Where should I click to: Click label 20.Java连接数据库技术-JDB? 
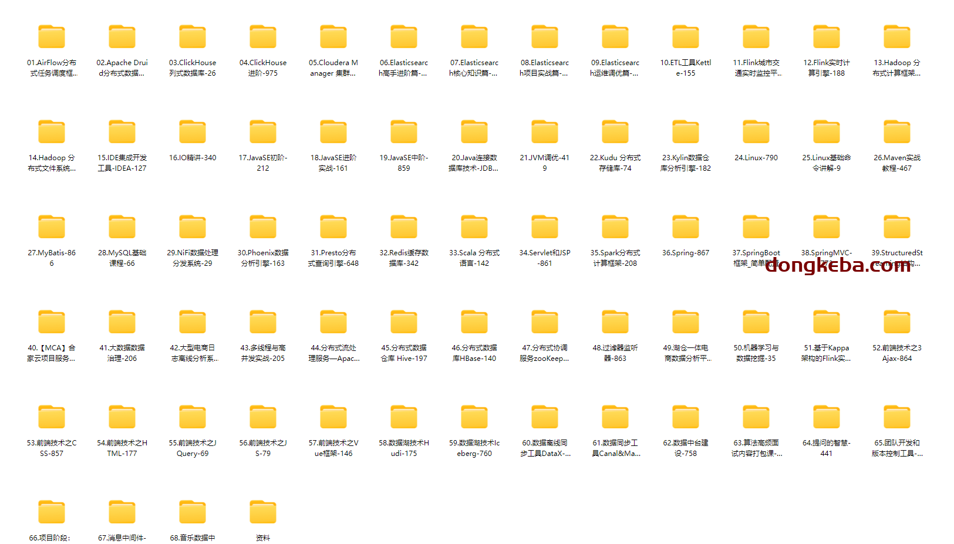pos(474,163)
